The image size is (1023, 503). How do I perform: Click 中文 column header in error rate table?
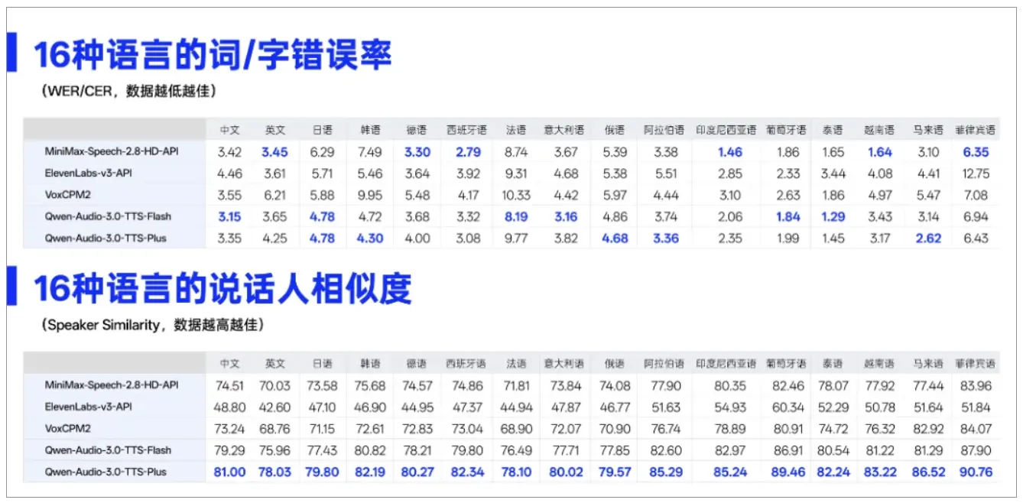click(229, 130)
